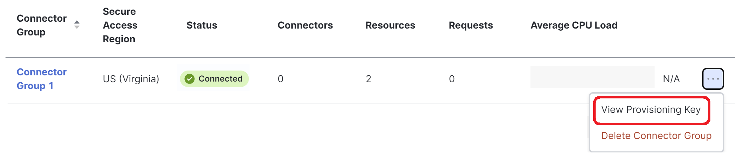The width and height of the screenshot is (749, 160).
Task: Click the Connected status badge
Action: tap(214, 79)
